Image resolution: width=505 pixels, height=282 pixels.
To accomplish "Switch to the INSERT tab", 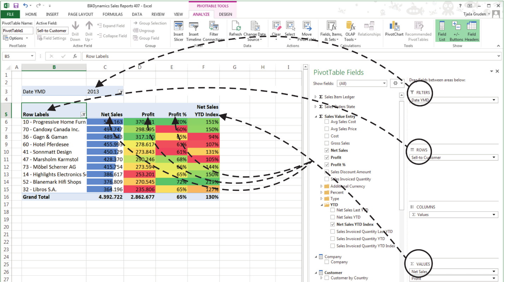I will (x=52, y=14).
